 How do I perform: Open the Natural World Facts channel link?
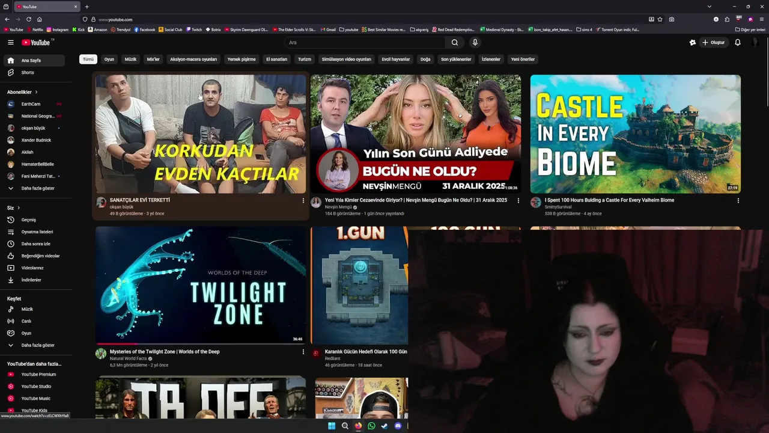click(x=129, y=358)
